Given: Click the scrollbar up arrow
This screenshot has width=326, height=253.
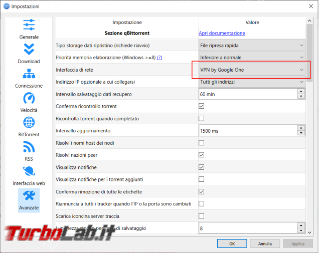Looking at the screenshot, I should coord(309,21).
